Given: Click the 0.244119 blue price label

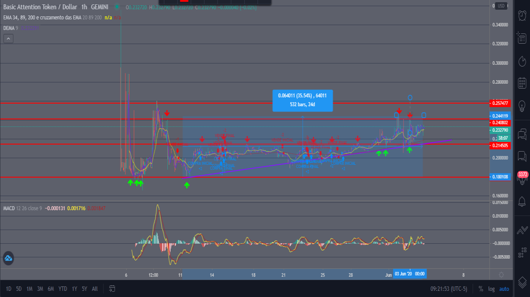Looking at the screenshot, I should point(499,116).
